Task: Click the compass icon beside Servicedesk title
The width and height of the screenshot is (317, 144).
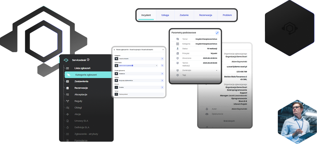Action: tap(88, 60)
